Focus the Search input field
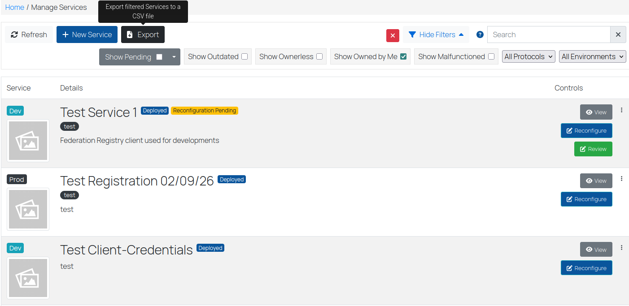The width and height of the screenshot is (629, 306). (549, 34)
